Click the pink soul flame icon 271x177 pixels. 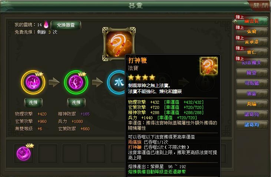(x=46, y=24)
